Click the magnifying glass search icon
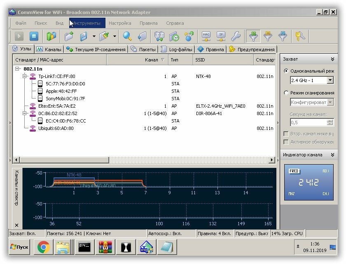Viewport: 346px width, 264px height. pos(127,36)
